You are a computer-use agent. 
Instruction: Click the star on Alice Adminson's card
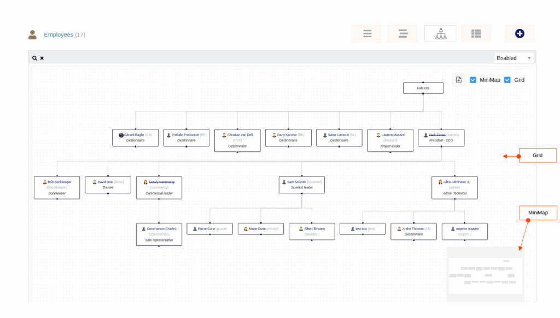click(468, 182)
